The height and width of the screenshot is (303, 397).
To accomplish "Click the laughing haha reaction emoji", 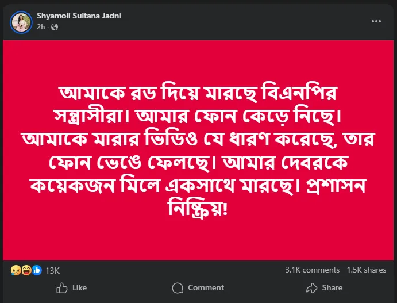I will tap(26, 270).
